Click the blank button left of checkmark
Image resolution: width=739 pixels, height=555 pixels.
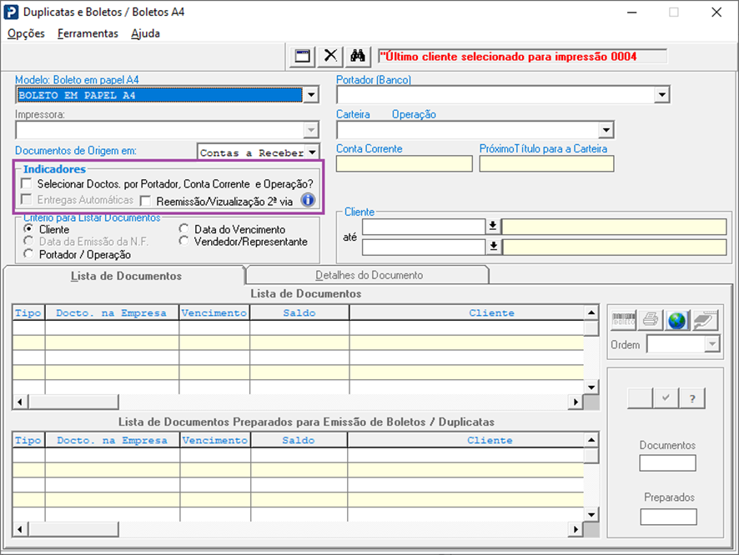tap(640, 398)
